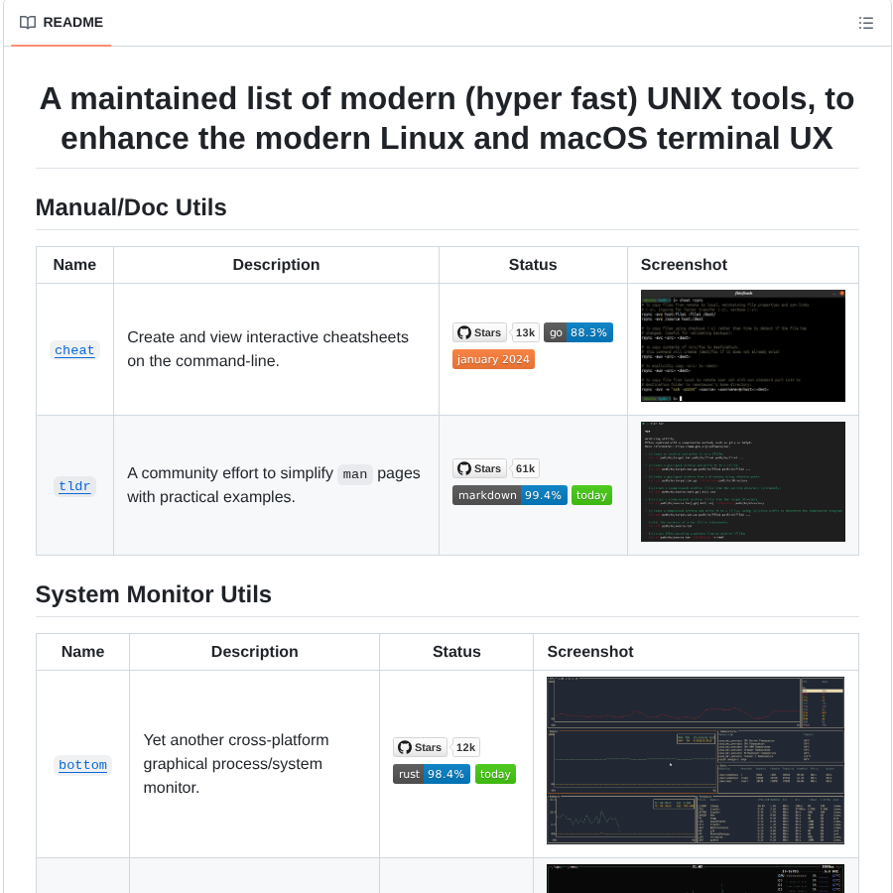Click the 13k star count badge for cheat
Screen dimensions: 893x893
point(525,331)
